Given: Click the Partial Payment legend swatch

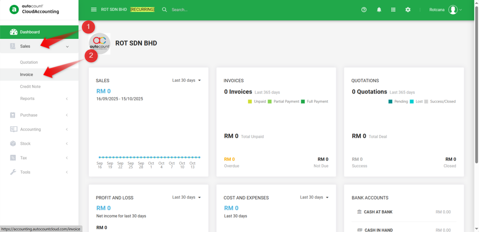Looking at the screenshot, I should 270,101.
